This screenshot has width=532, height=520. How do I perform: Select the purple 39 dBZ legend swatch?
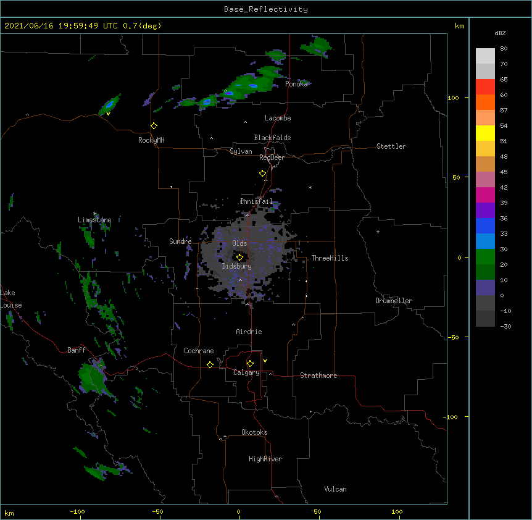point(485,211)
